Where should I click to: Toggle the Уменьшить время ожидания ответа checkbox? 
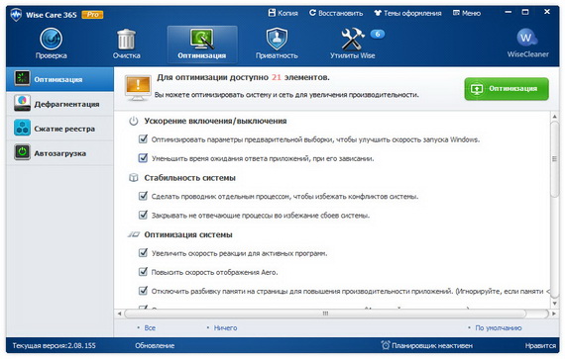click(143, 158)
